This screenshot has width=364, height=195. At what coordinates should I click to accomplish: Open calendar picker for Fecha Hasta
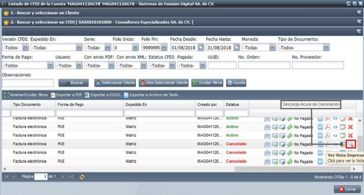(237, 47)
